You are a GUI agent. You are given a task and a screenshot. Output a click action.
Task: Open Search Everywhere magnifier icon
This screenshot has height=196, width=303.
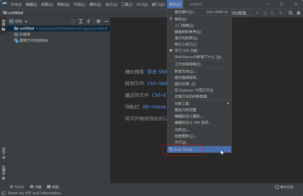pos(290,13)
